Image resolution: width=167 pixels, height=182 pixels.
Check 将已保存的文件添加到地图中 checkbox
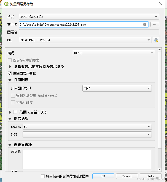(x=43, y=176)
